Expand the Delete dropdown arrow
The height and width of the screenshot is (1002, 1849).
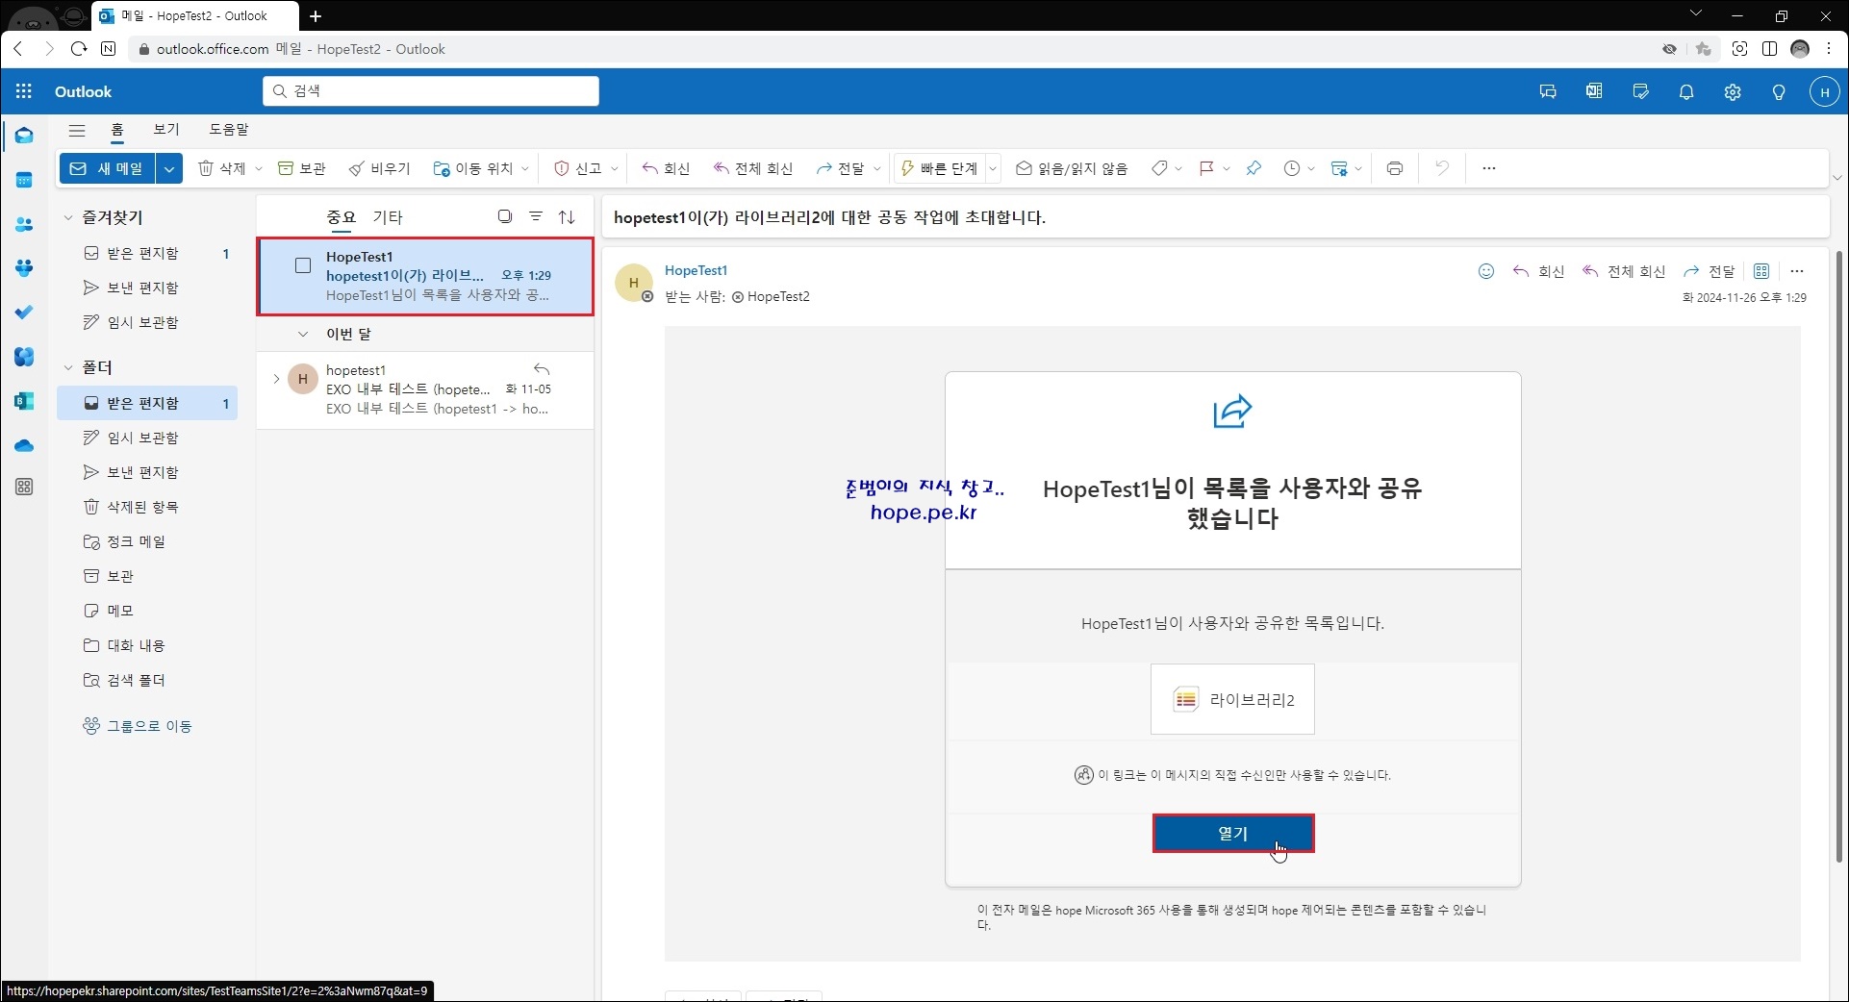coord(259,168)
